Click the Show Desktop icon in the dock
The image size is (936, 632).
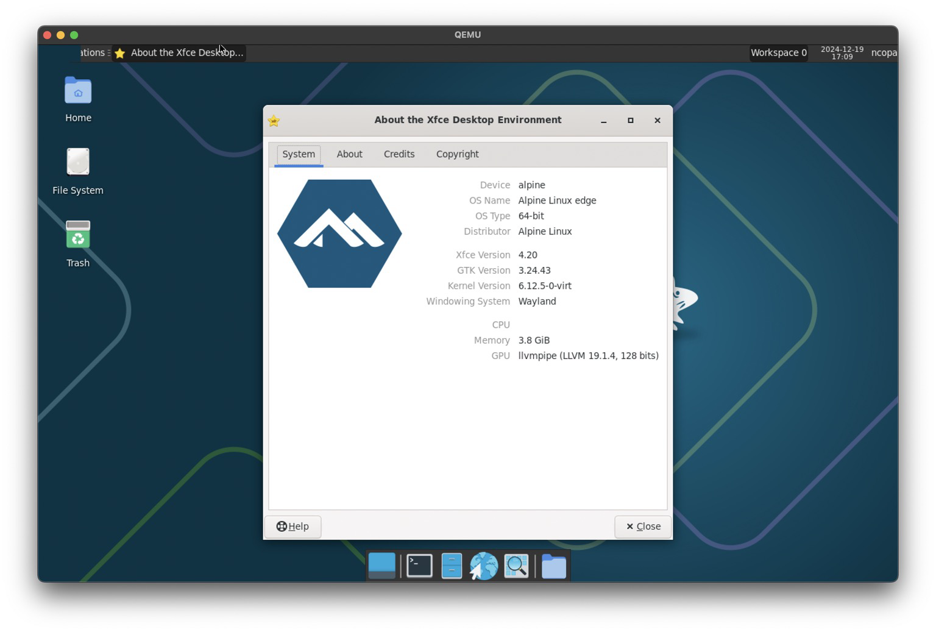[382, 566]
